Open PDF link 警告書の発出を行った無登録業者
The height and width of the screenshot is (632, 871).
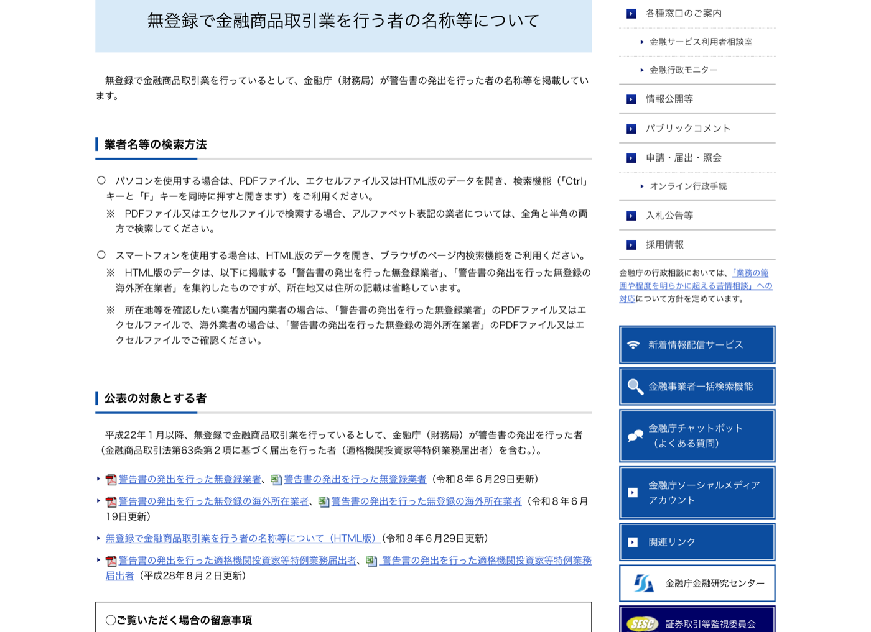pos(190,479)
